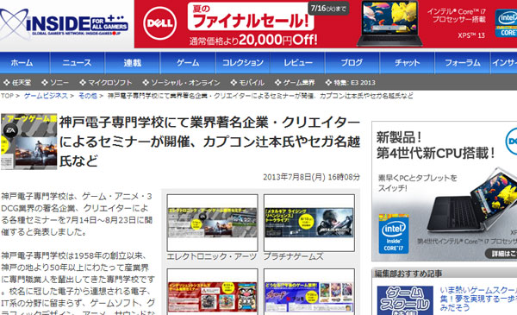Select the 連載 navigation tab

pyautogui.click(x=132, y=62)
